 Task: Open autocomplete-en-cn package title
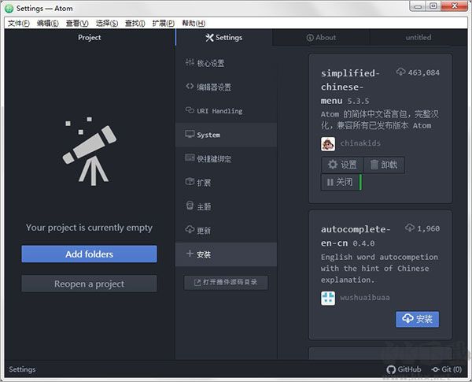(356, 236)
